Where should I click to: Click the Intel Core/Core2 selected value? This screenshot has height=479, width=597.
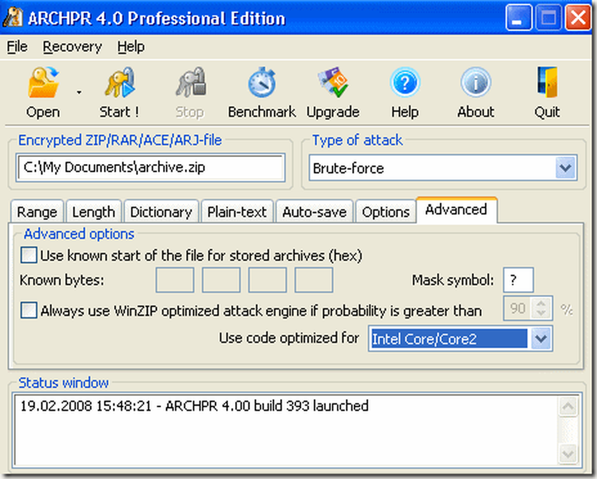click(x=448, y=338)
